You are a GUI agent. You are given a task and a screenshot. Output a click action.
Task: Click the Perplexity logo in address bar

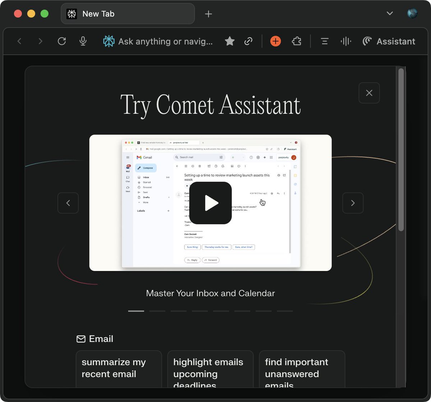109,41
